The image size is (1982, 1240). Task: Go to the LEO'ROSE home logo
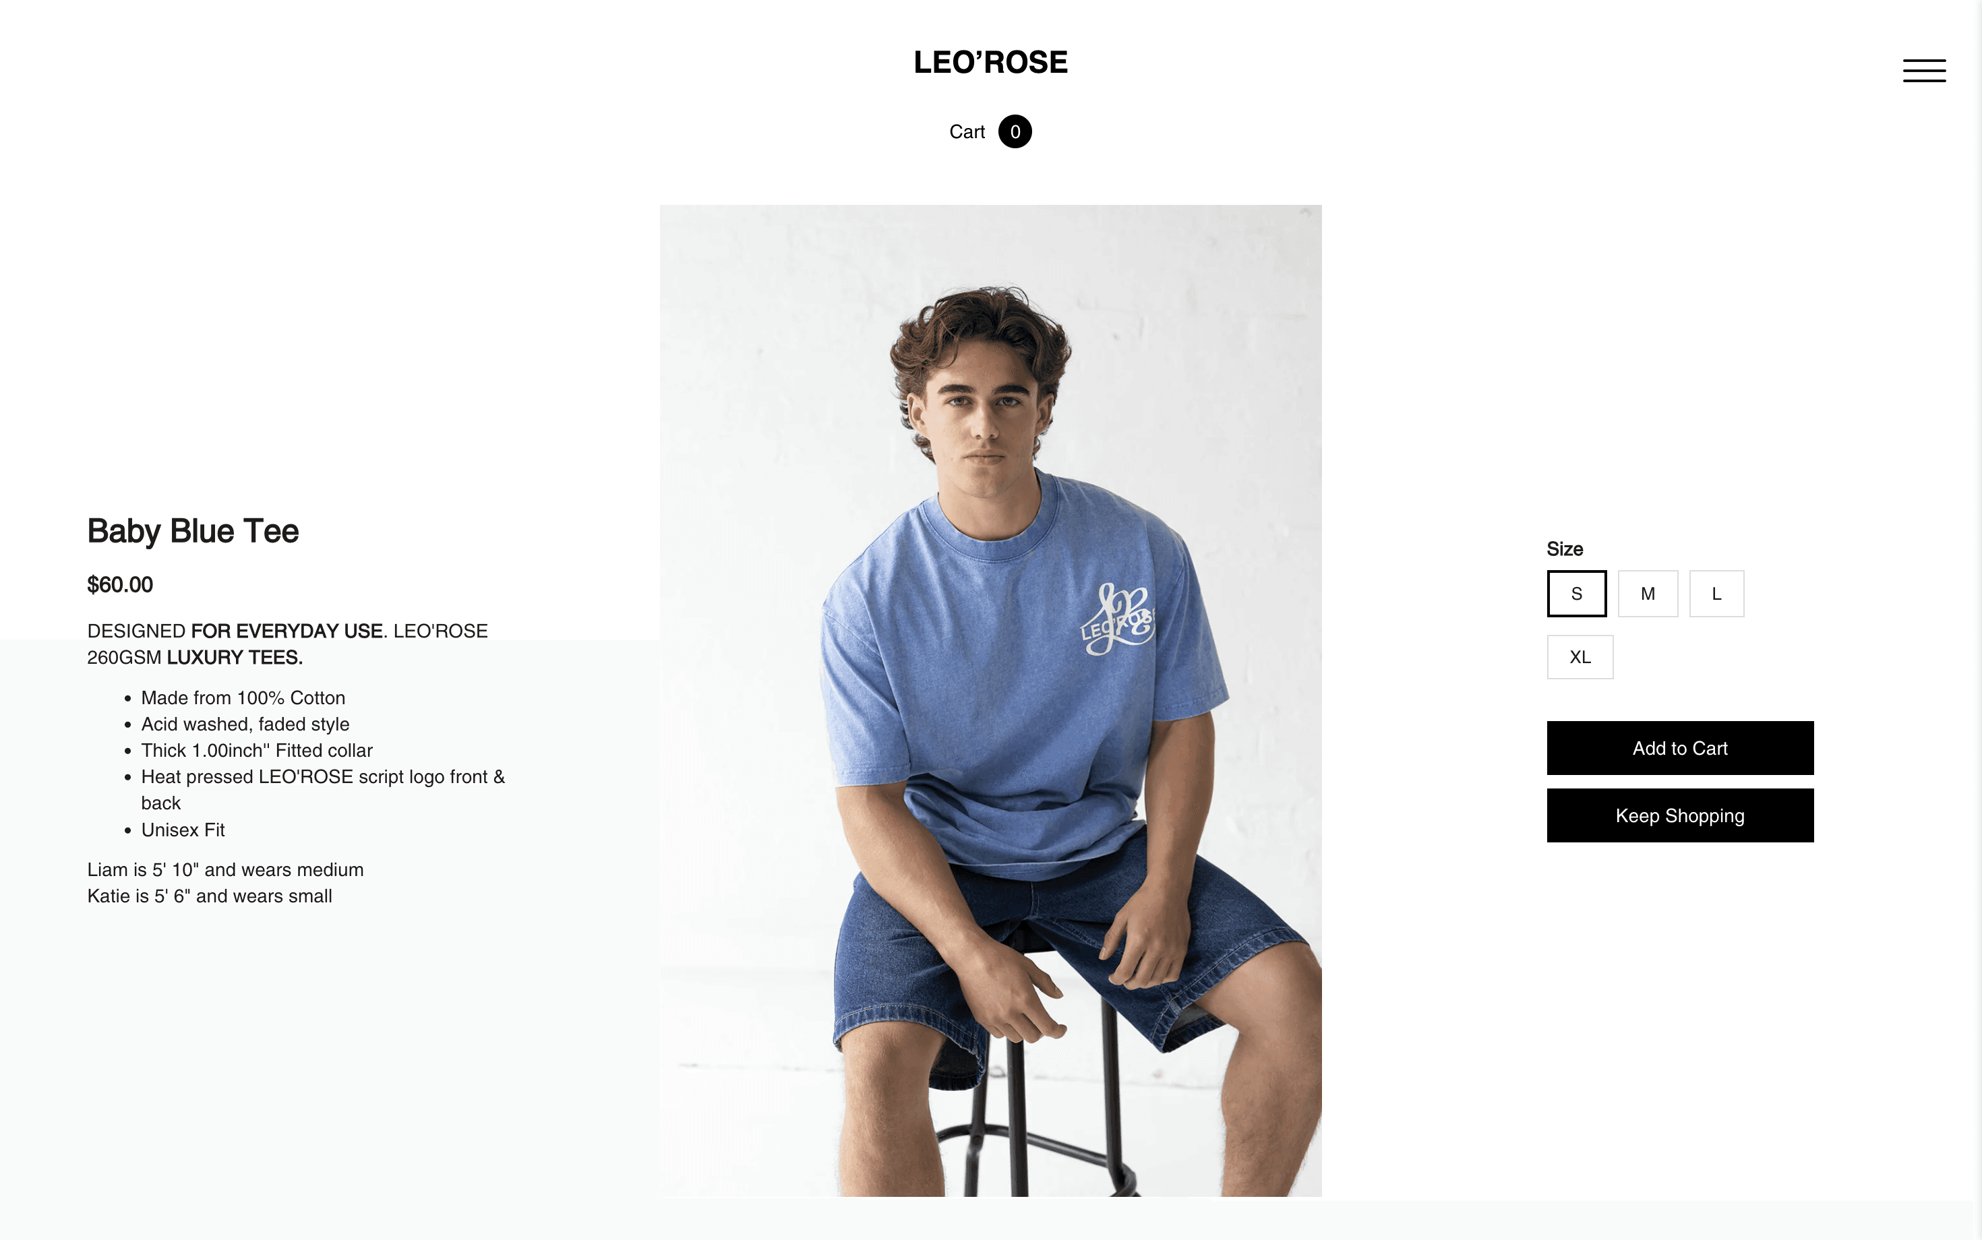(990, 62)
